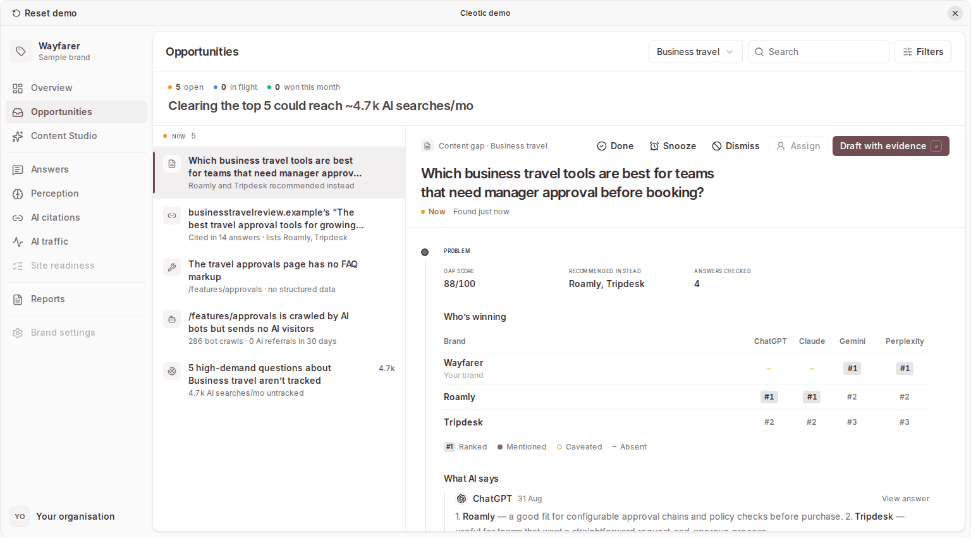
Task: Click Wayfarer's #1 rank badge under Perplexity
Action: (x=905, y=369)
